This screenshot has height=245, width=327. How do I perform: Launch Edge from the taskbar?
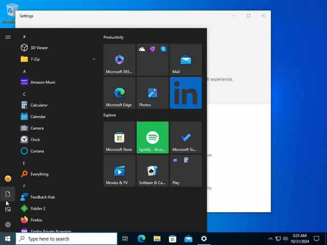141,239
